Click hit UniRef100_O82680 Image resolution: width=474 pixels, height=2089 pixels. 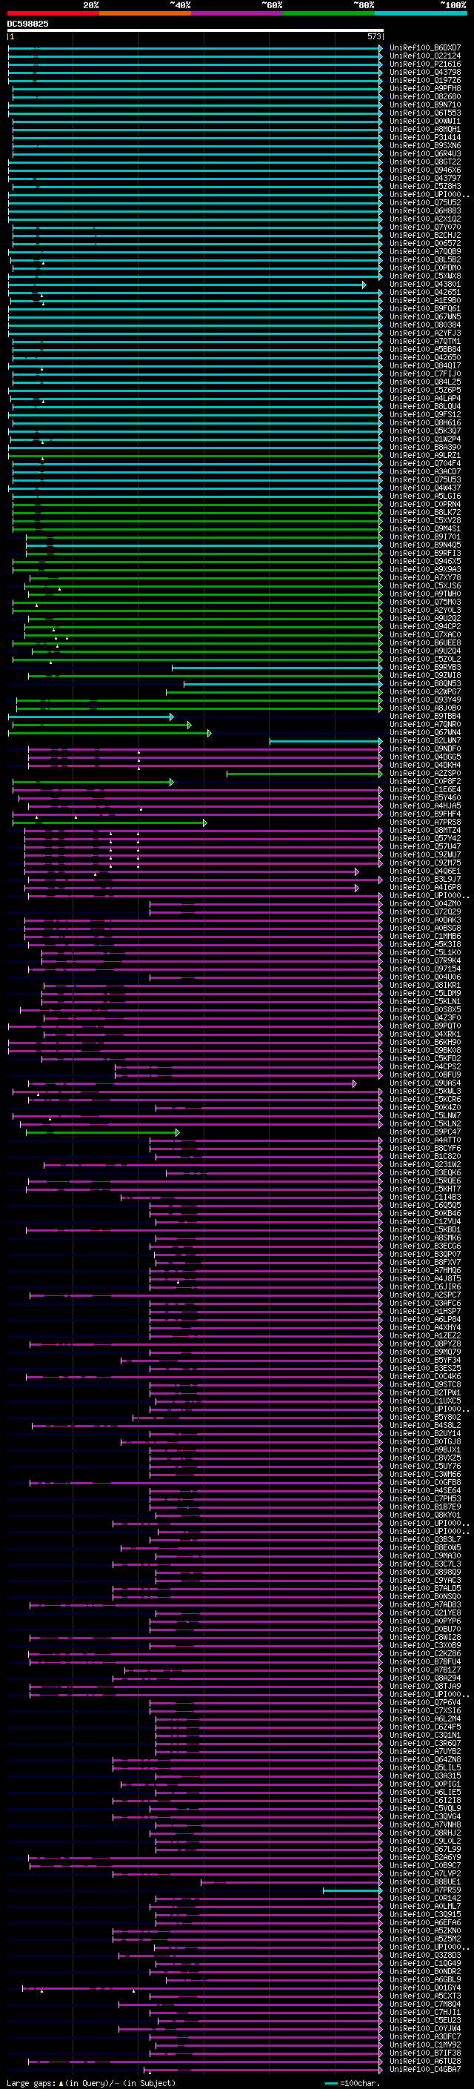point(425,96)
